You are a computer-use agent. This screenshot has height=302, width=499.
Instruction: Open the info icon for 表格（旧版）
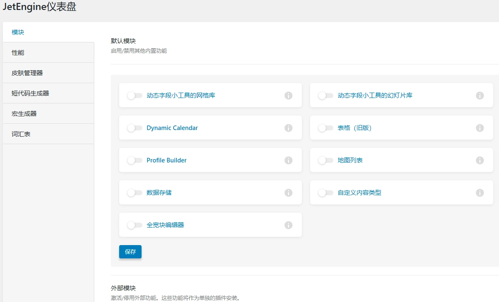tap(480, 128)
